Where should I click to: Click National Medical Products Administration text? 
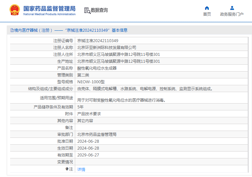(49, 14)
